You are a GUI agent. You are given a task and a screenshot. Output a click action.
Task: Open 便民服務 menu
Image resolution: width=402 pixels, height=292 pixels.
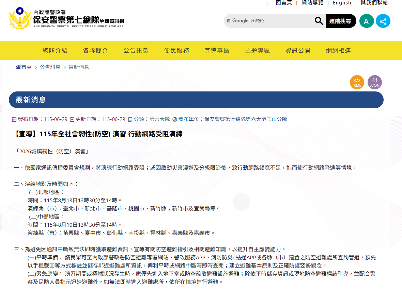(176, 50)
